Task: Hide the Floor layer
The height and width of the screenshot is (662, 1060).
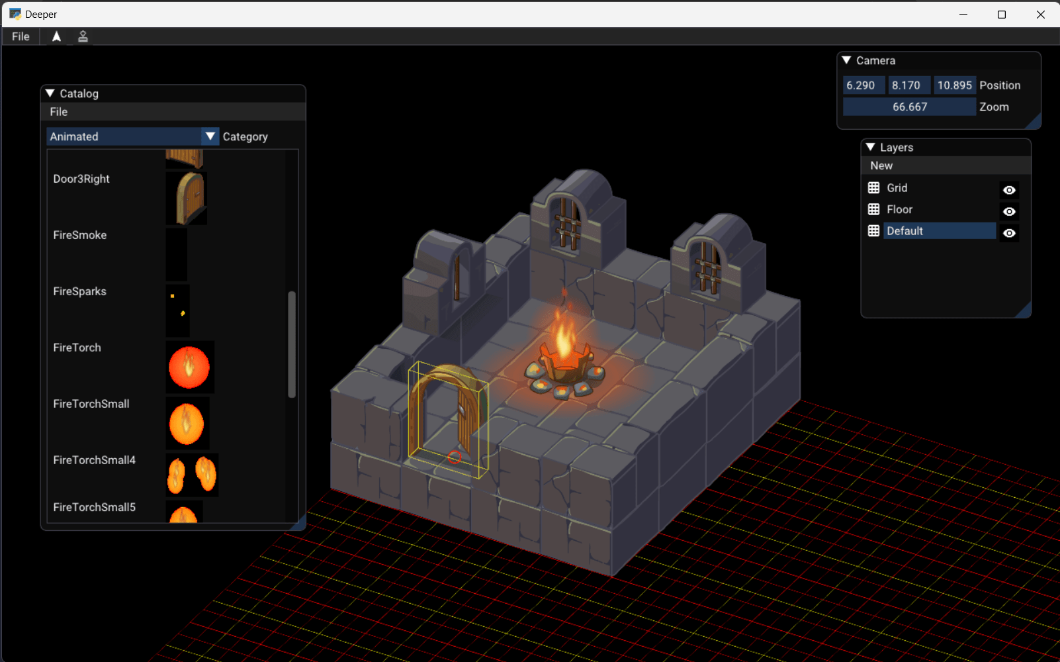Action: pos(1008,211)
